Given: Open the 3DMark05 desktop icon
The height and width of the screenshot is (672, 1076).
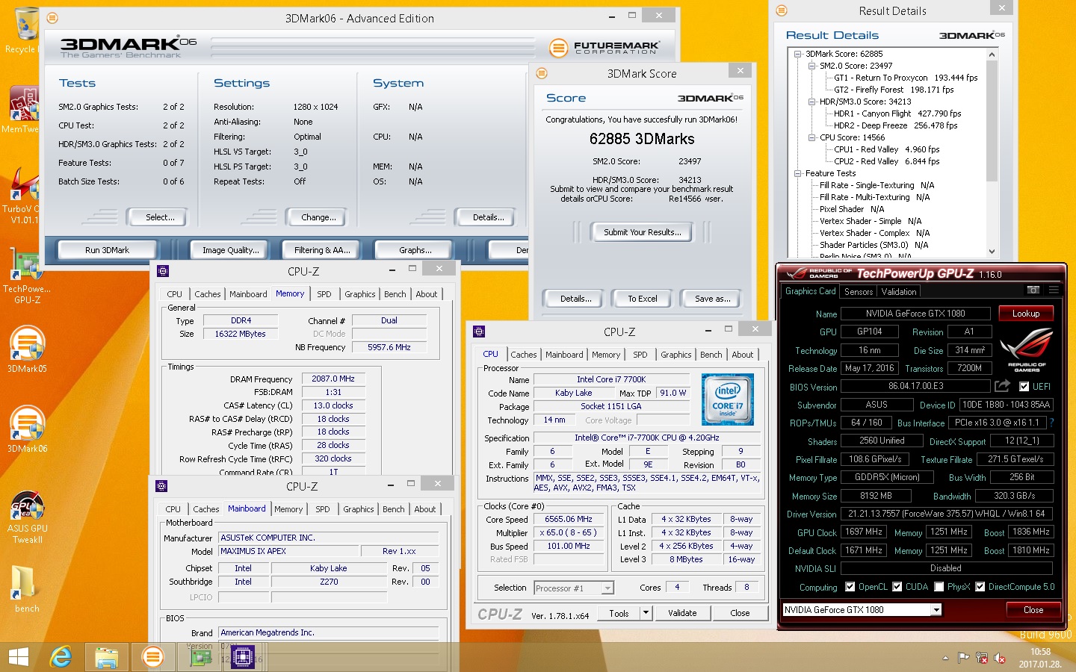Looking at the screenshot, I should 27,349.
